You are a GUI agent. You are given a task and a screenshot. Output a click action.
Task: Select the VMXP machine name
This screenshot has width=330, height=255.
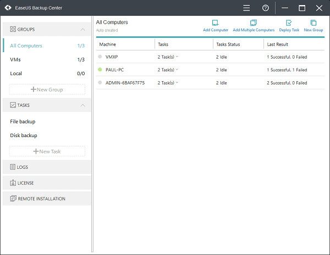pos(112,57)
